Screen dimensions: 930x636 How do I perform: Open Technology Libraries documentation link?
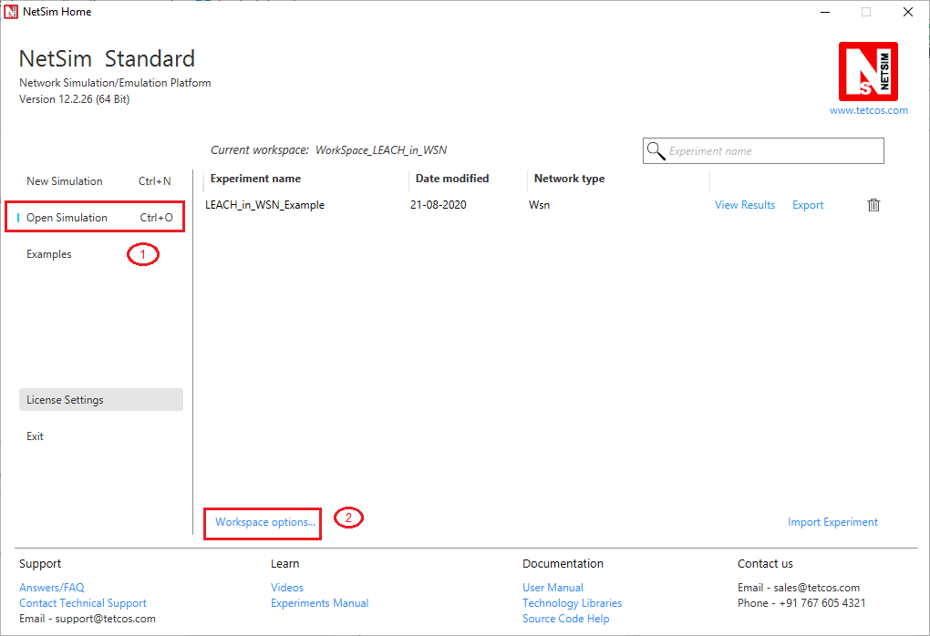coord(573,603)
